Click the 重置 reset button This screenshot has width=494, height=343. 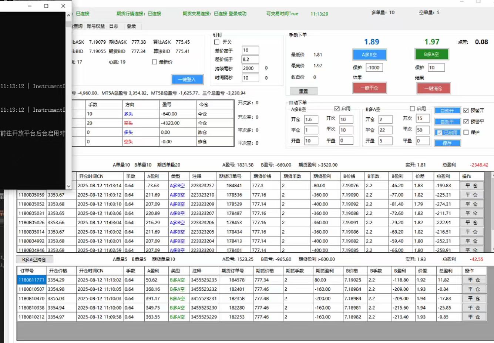tap(303, 91)
